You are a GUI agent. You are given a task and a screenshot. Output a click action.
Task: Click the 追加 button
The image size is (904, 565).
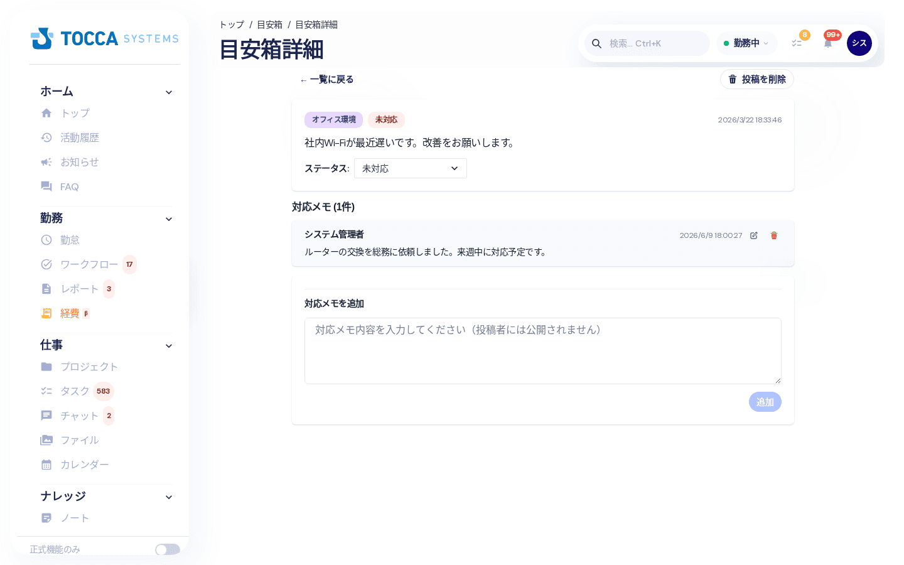point(765,402)
